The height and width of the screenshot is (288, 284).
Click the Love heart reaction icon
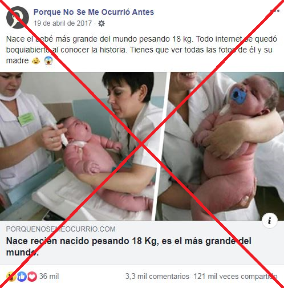[x=32, y=277]
